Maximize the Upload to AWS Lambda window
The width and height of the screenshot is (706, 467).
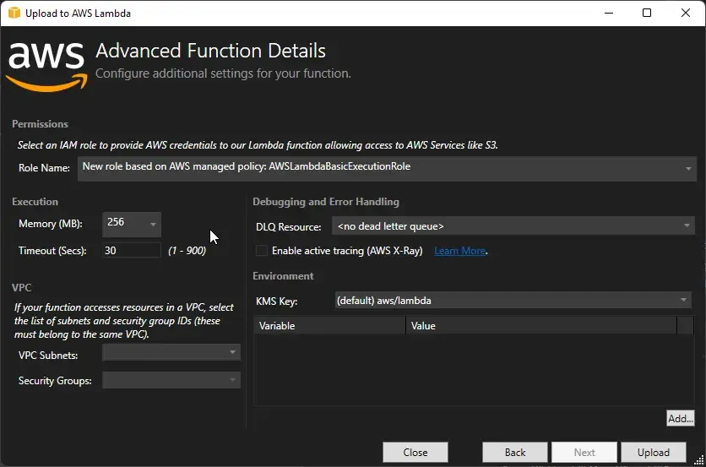point(647,13)
